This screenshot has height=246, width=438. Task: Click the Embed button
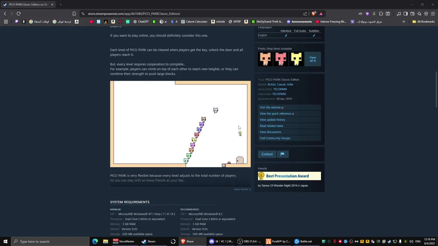click(x=267, y=154)
